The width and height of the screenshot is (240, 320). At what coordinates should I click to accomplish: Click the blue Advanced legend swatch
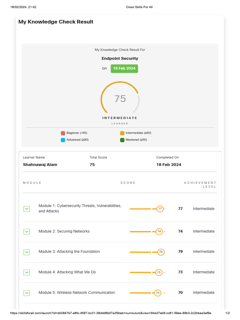point(63,140)
